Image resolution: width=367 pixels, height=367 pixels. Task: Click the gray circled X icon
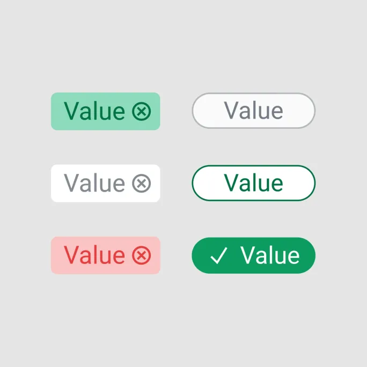tap(141, 183)
